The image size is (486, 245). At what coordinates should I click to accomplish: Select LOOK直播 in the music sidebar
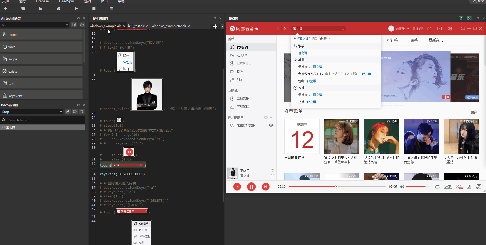pos(251,63)
